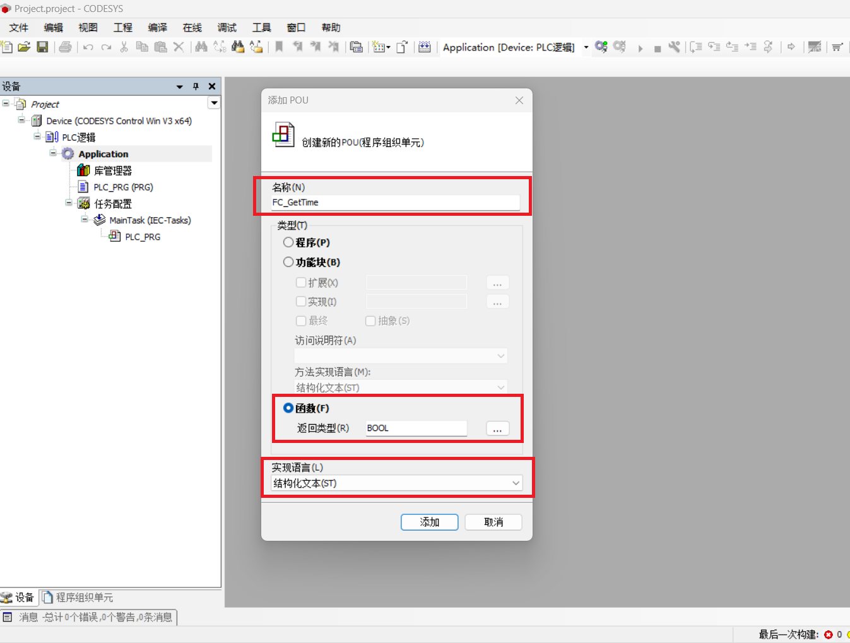850x643 pixels.
Task: Collapse the 任务配置 tree node
Action: tap(69, 203)
